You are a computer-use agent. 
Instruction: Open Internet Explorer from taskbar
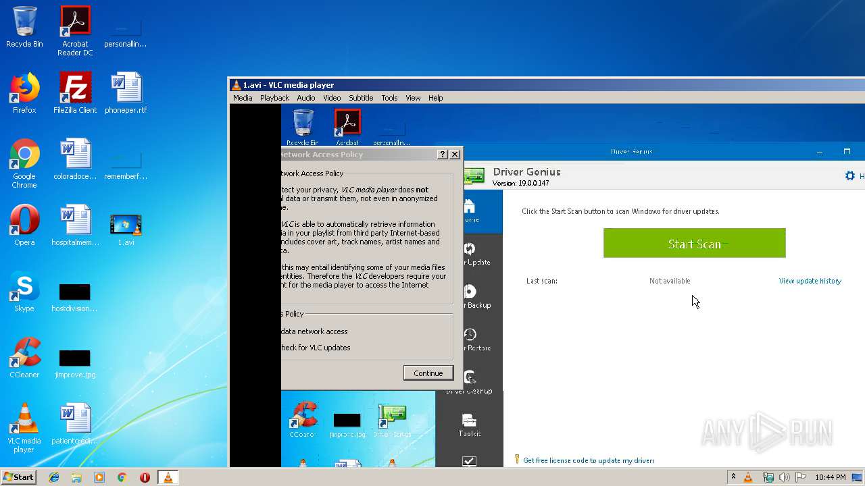tap(54, 477)
